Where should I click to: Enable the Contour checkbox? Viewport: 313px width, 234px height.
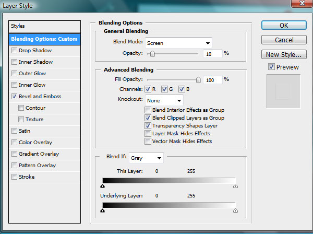tap(21, 108)
